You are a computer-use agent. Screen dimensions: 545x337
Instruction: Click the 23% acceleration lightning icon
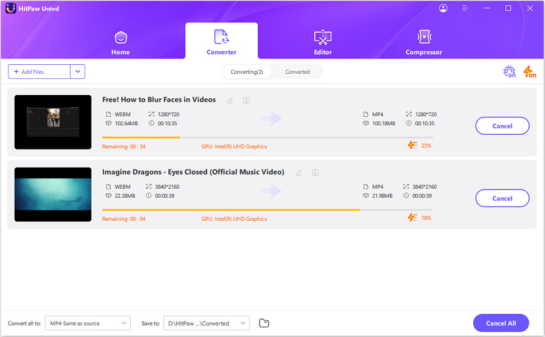(x=412, y=145)
